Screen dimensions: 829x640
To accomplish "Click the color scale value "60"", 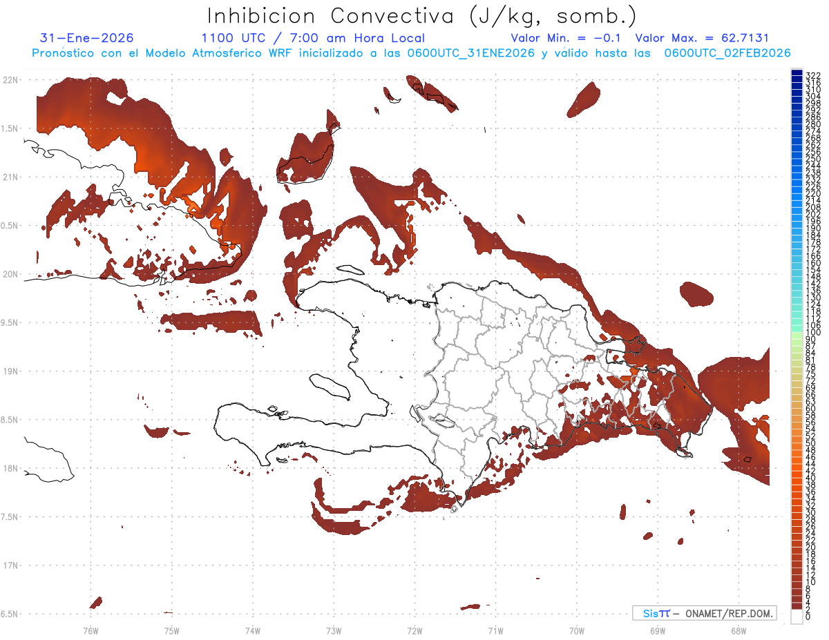I will [x=811, y=408].
